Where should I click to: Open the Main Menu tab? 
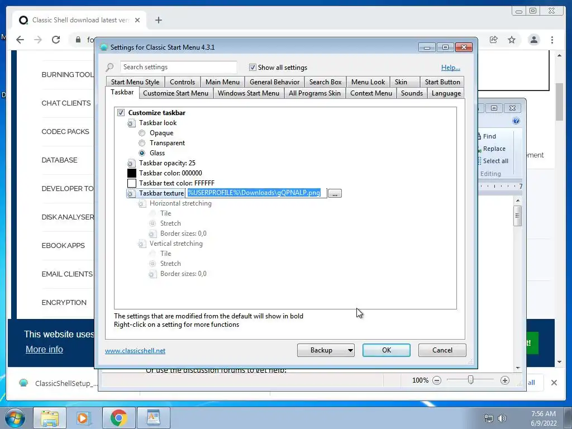point(222,82)
